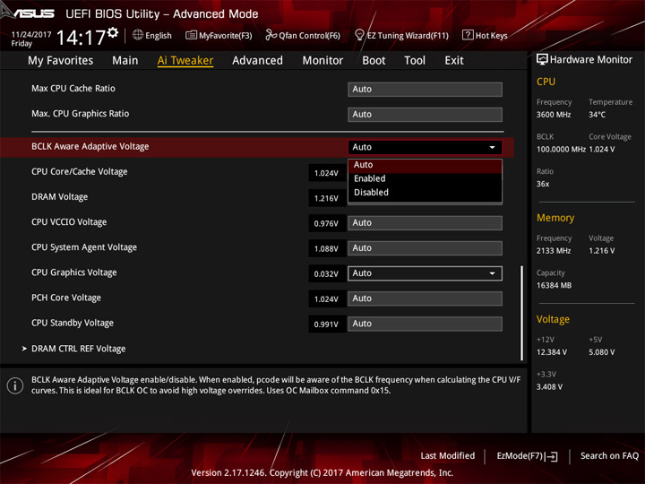Click the 1.024V CPU Core/Cache value
Image resolution: width=645 pixels, height=484 pixels.
(x=326, y=173)
